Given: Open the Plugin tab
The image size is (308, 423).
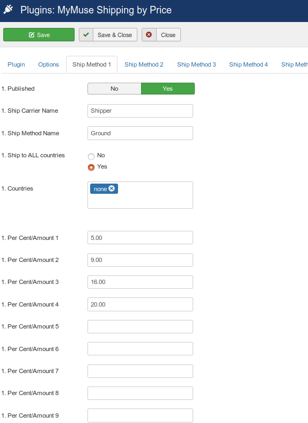Looking at the screenshot, I should click(x=16, y=64).
